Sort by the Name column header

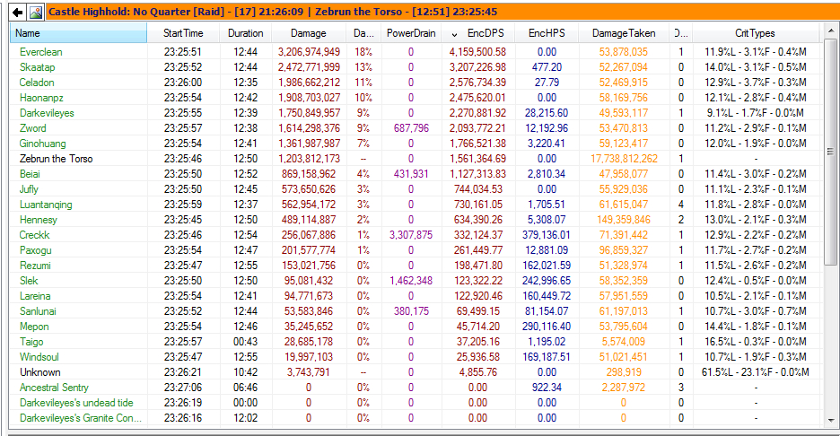[79, 33]
